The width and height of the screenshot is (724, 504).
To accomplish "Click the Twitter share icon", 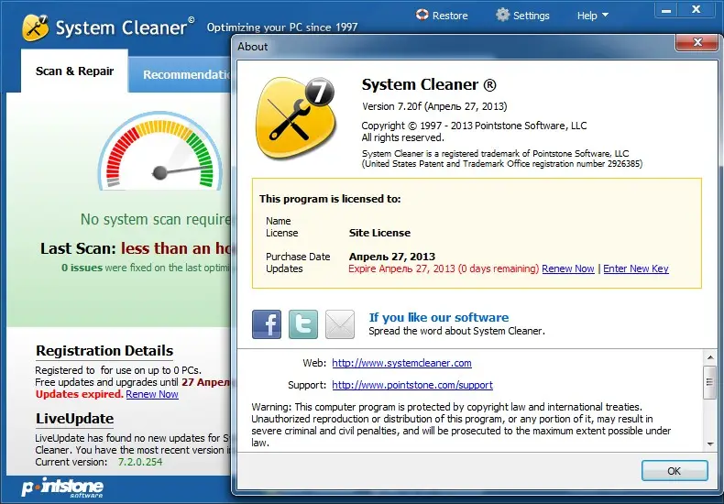I will coord(303,324).
